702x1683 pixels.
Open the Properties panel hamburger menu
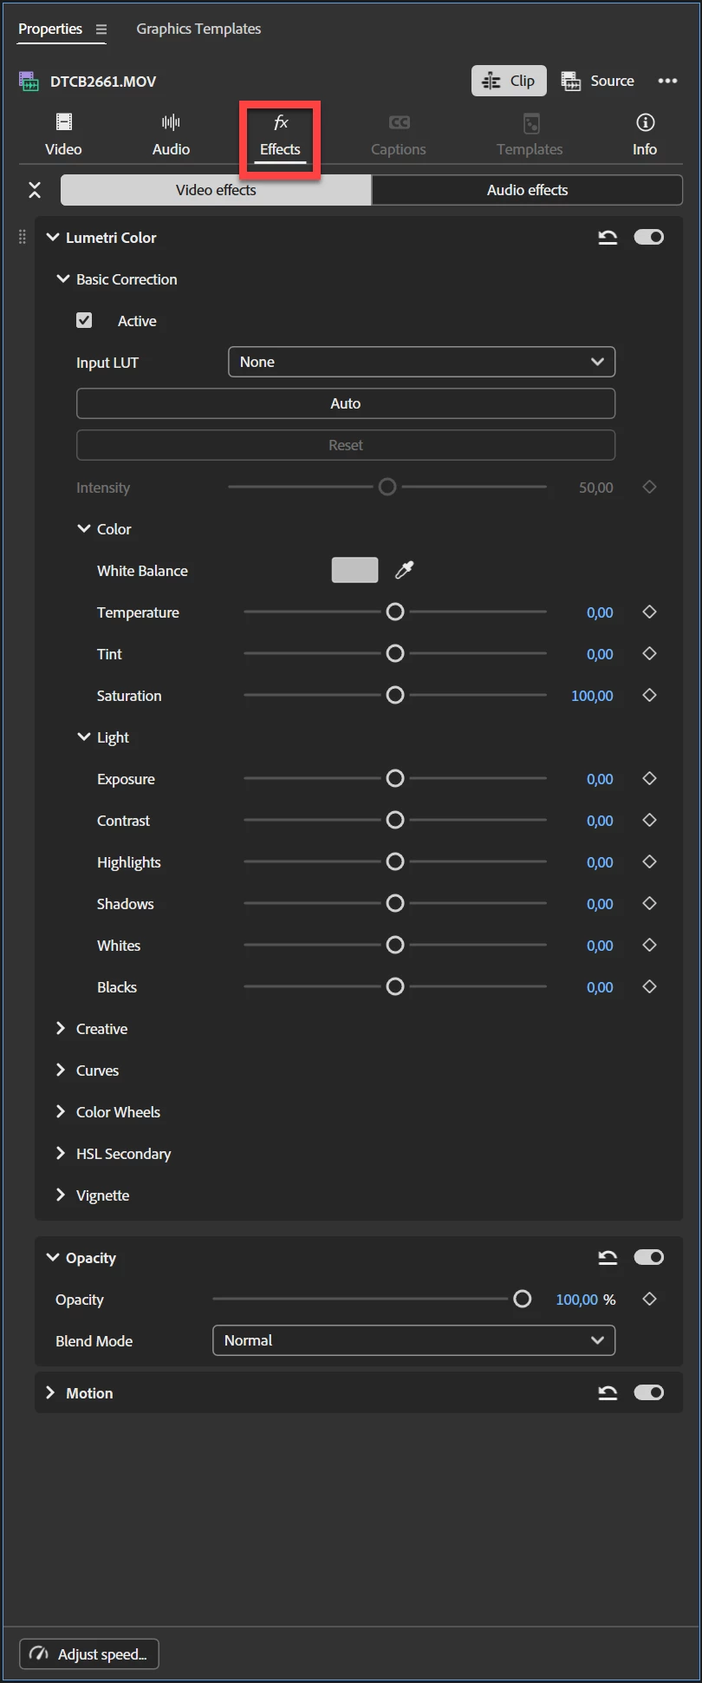click(101, 29)
